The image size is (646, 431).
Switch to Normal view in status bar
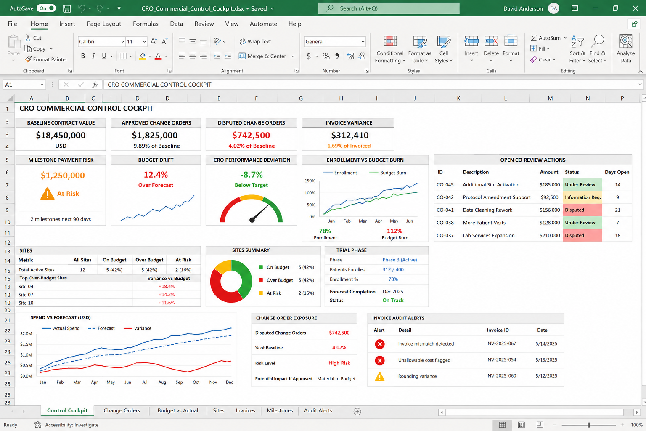click(502, 425)
